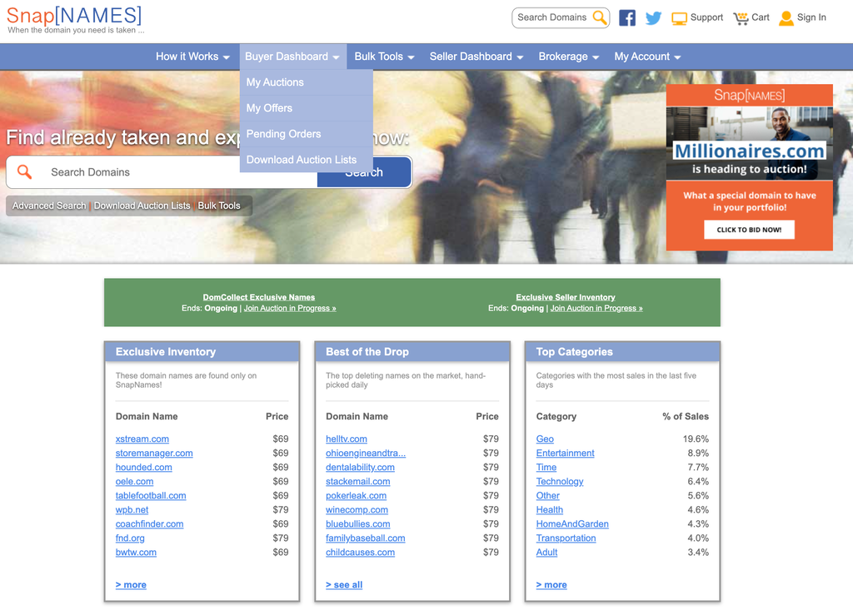Open the shopping Cart icon
This screenshot has width=853, height=610.
click(x=741, y=18)
